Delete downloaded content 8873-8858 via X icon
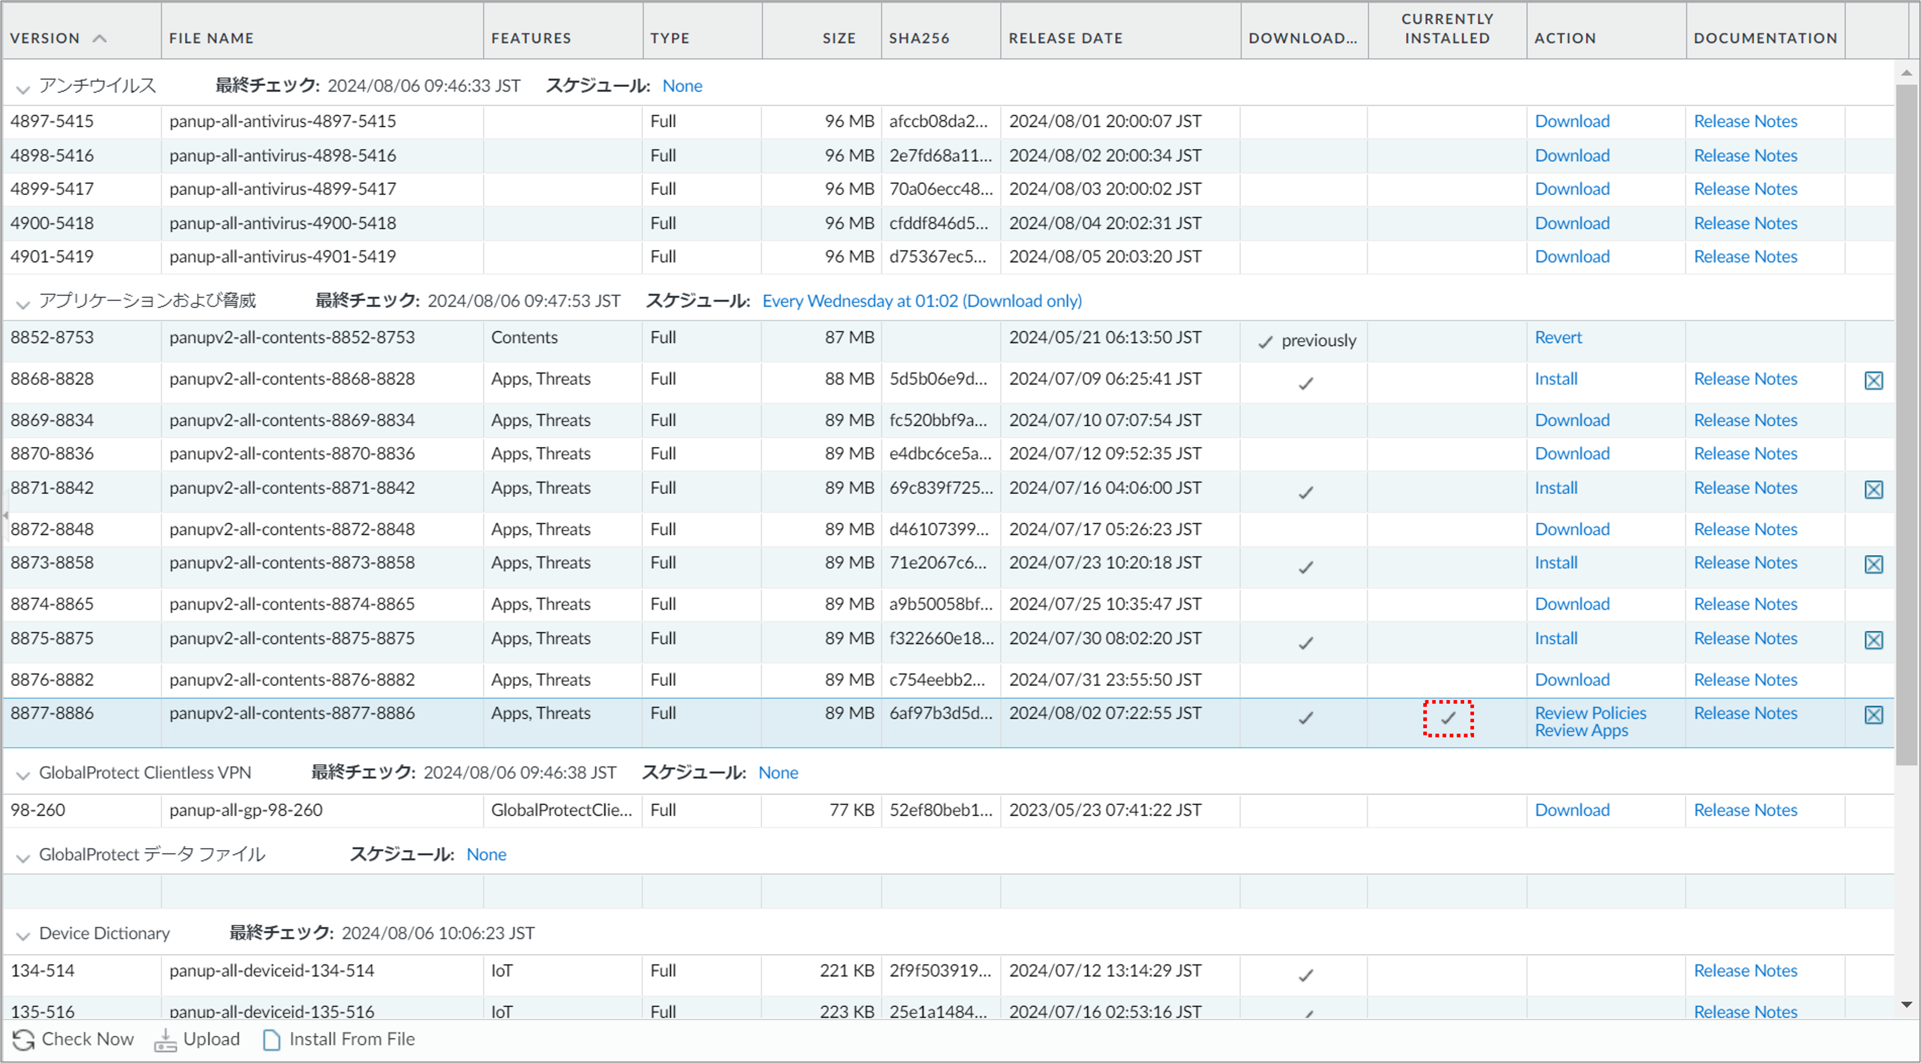 1873,564
